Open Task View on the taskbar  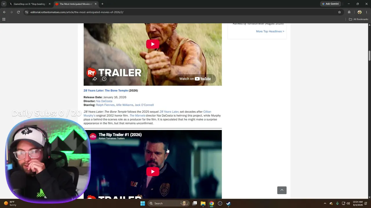pos(195,203)
